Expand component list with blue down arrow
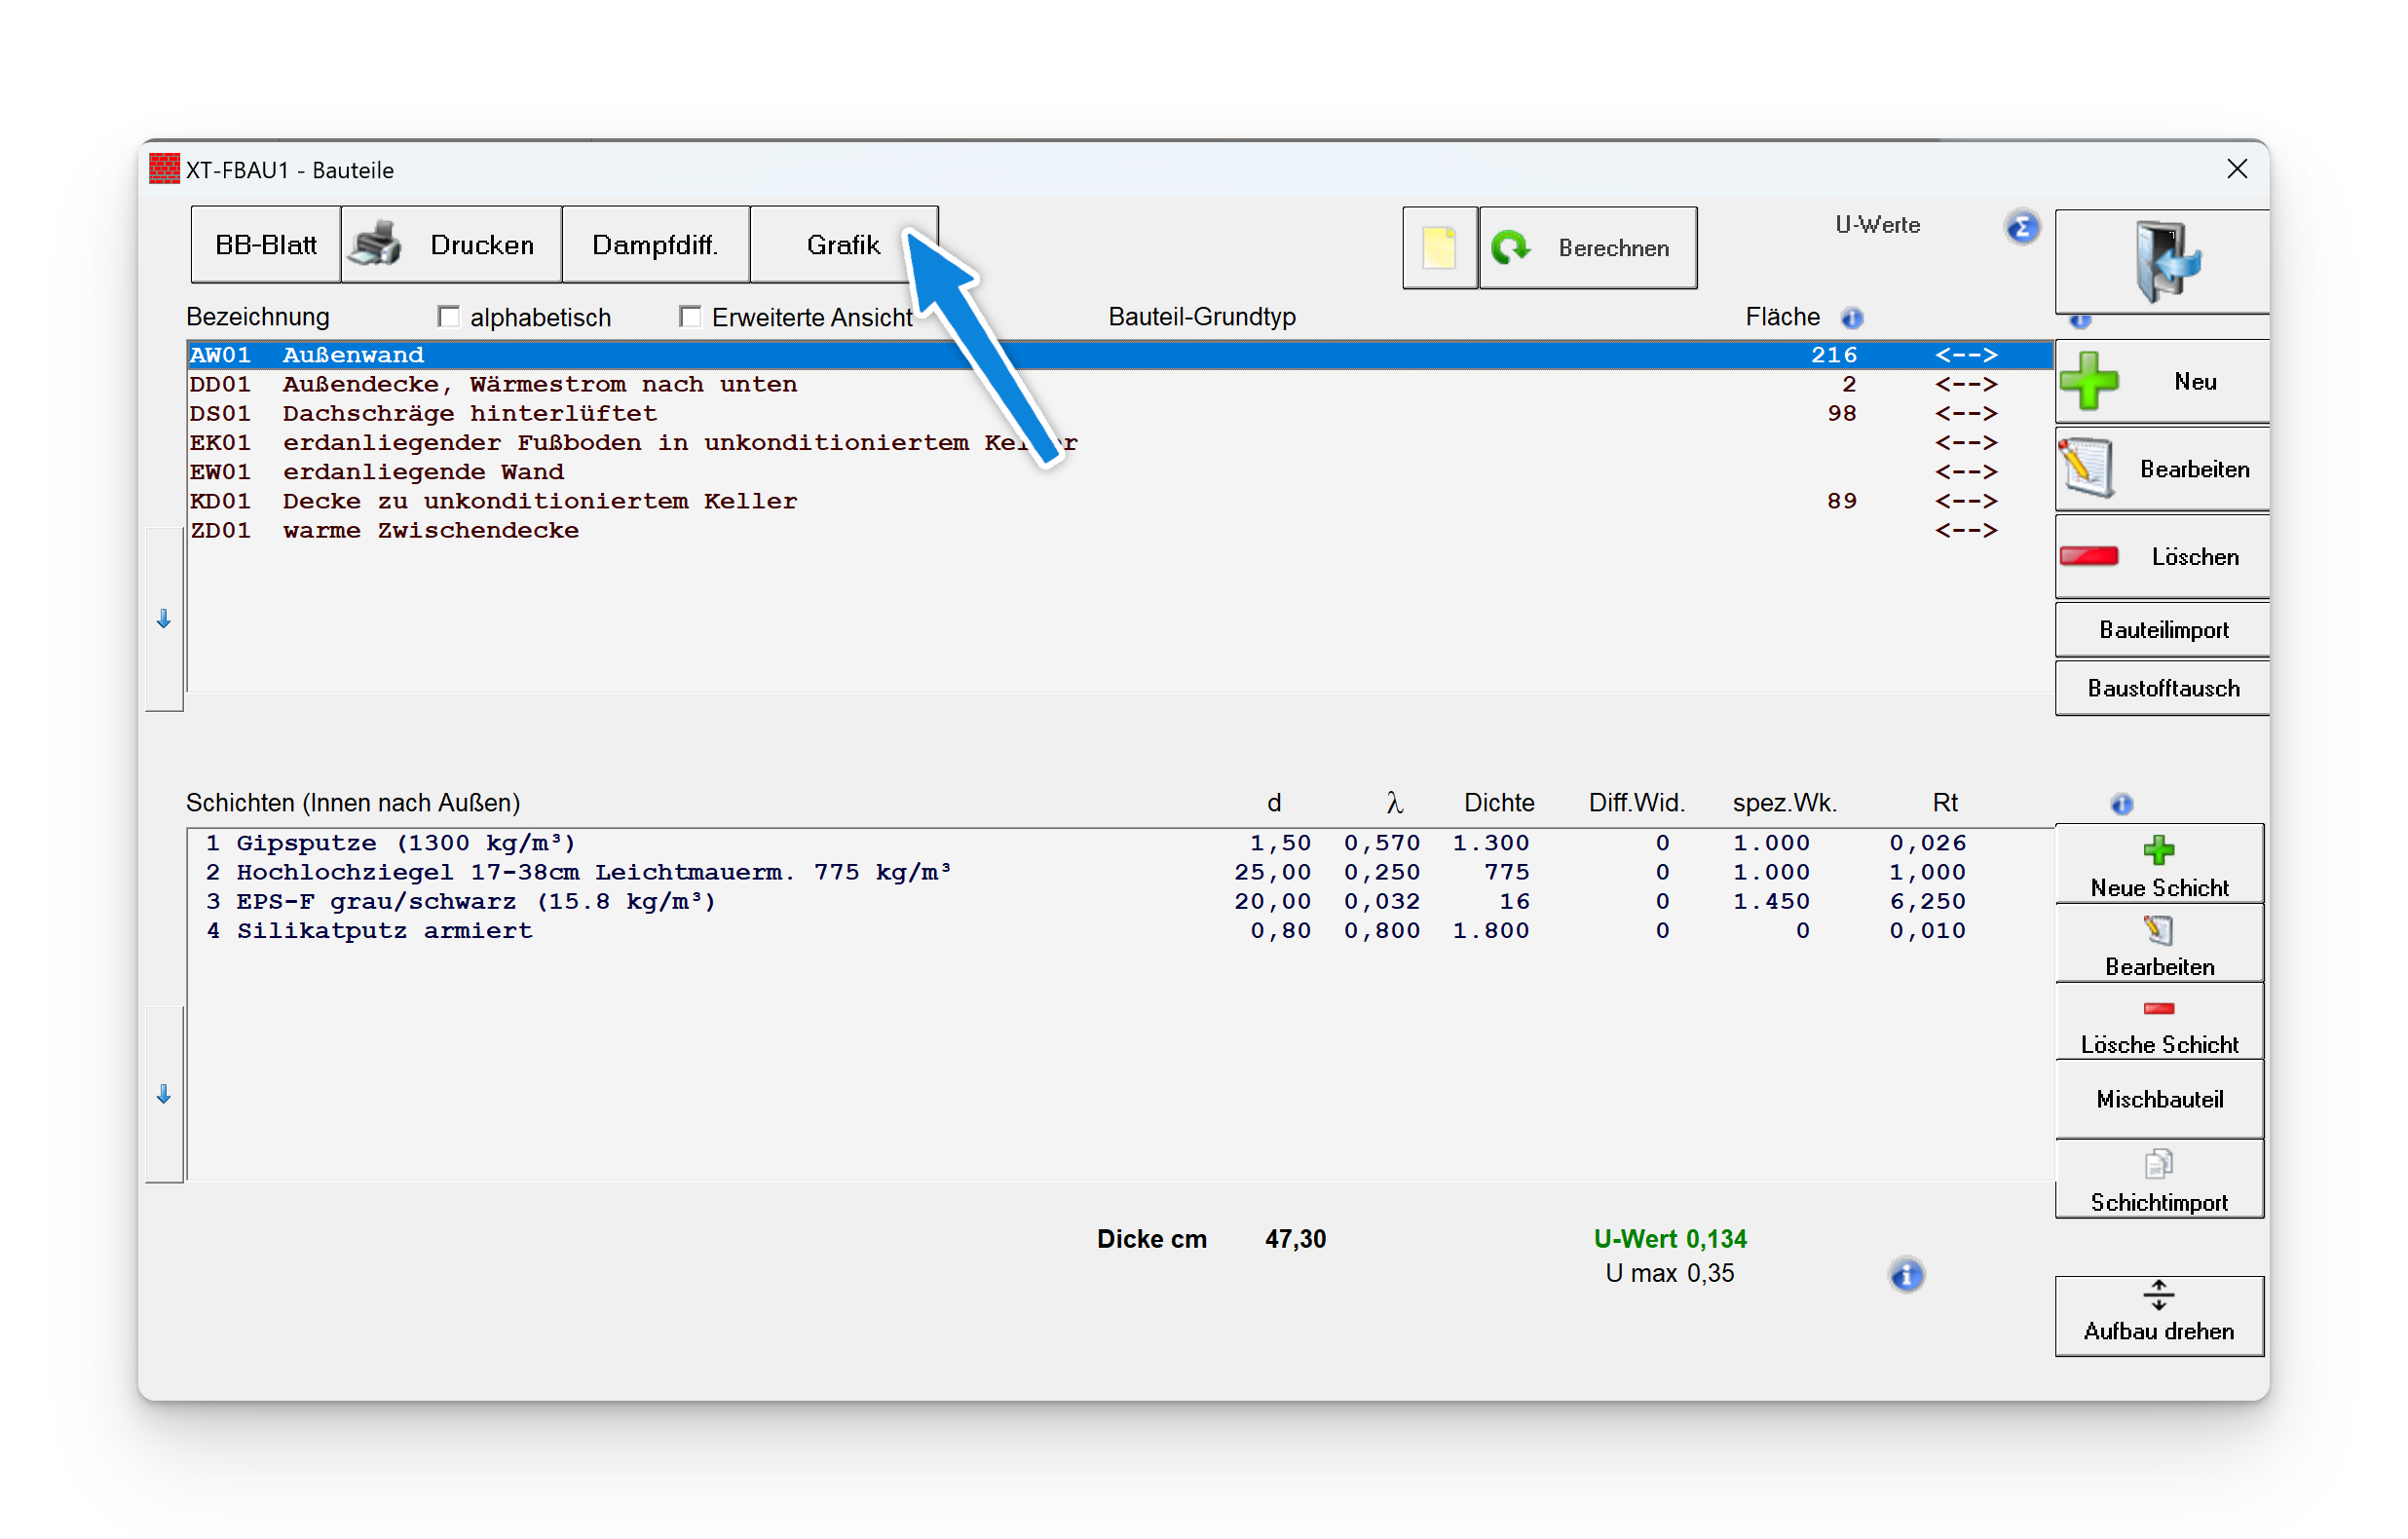Screen dimensions: 2408x1539 (164, 620)
